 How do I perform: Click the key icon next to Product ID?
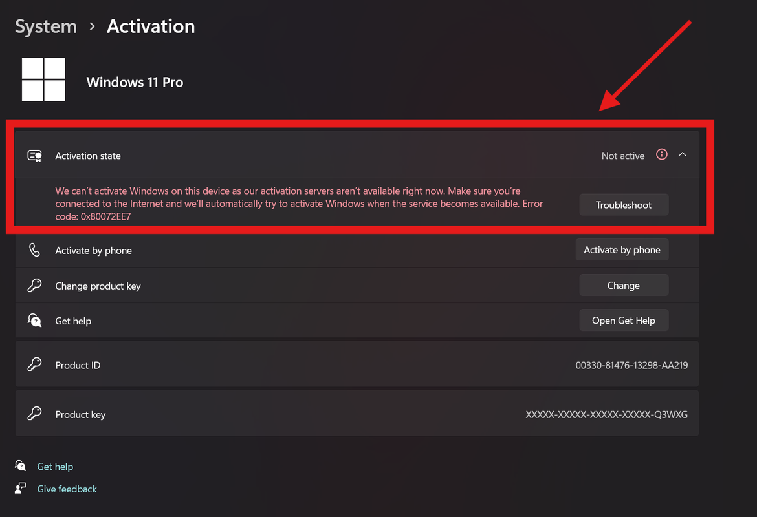(35, 365)
